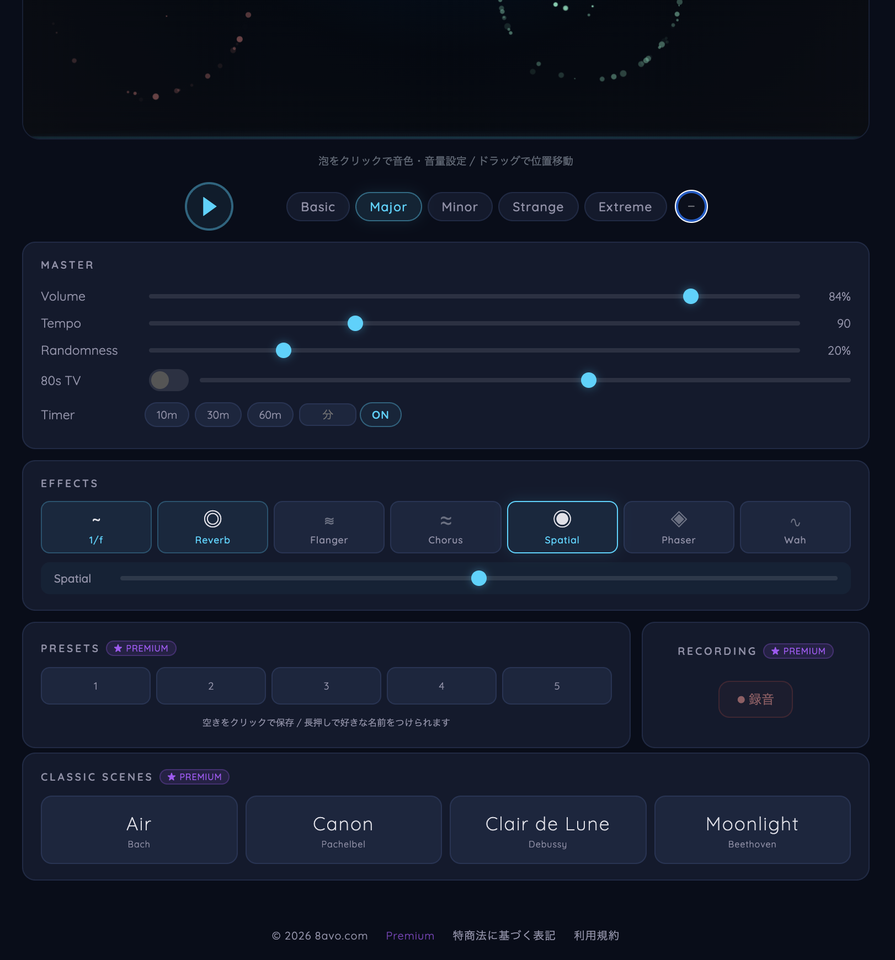Screen dimensions: 895x960
Task: Switch to Minor mode
Action: tap(460, 206)
